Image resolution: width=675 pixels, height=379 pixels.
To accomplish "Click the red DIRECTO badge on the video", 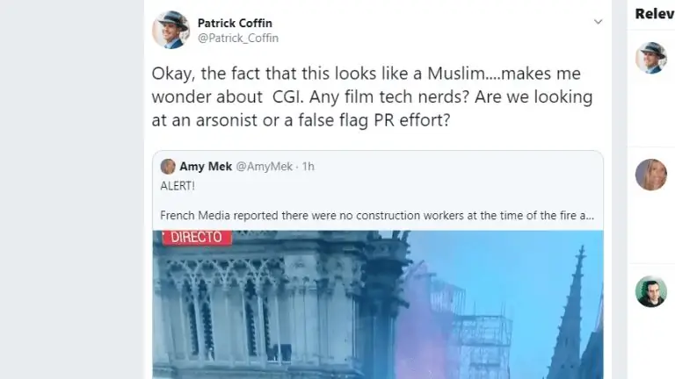I will [x=197, y=237].
